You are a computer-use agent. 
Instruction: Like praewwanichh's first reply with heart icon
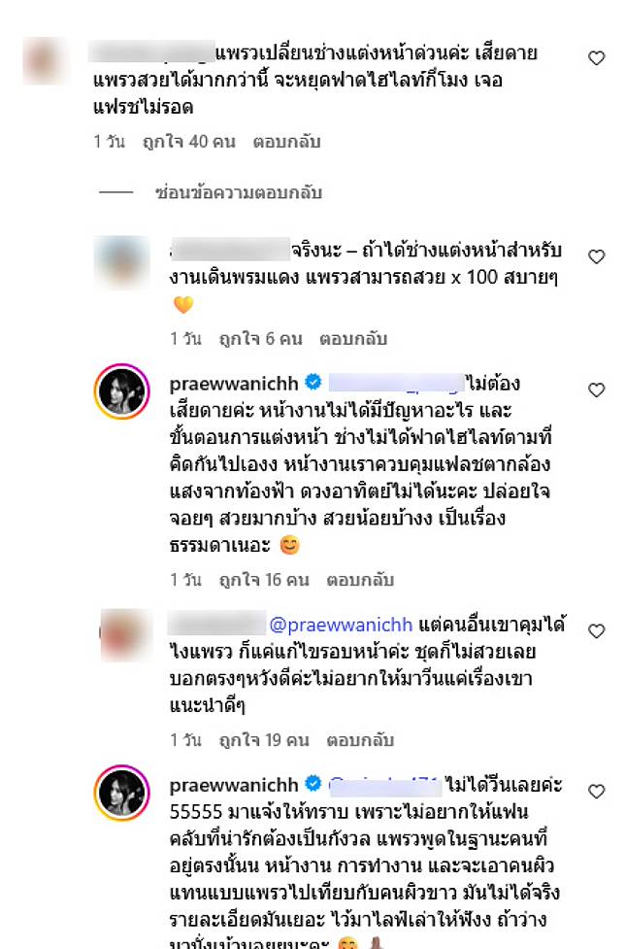point(596,390)
